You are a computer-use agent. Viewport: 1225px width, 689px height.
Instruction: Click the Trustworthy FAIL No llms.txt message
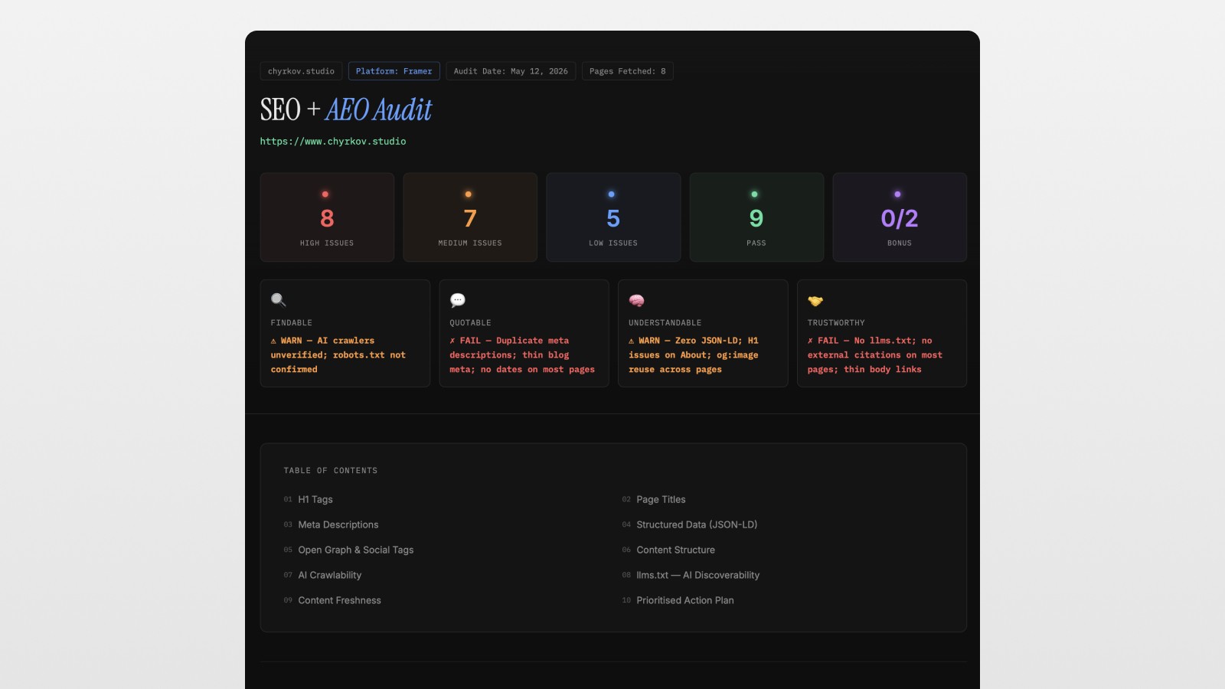pos(875,355)
